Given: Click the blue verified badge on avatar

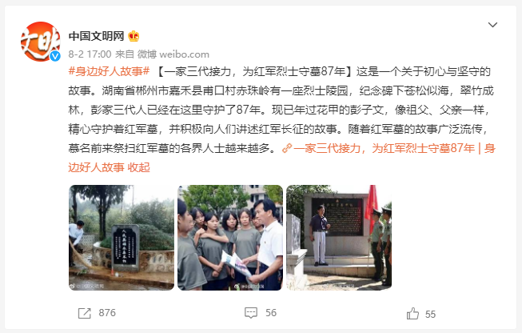Looking at the screenshot, I should coord(55,56).
